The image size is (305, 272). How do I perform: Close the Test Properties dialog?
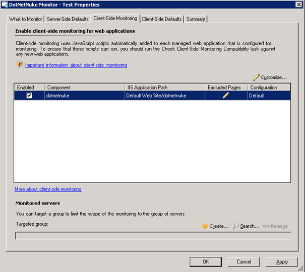tap(299, 5)
